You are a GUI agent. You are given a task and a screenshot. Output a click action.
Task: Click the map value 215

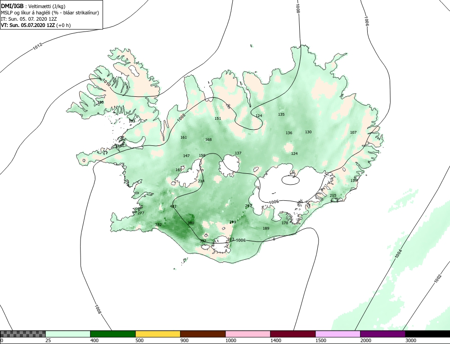point(333,195)
